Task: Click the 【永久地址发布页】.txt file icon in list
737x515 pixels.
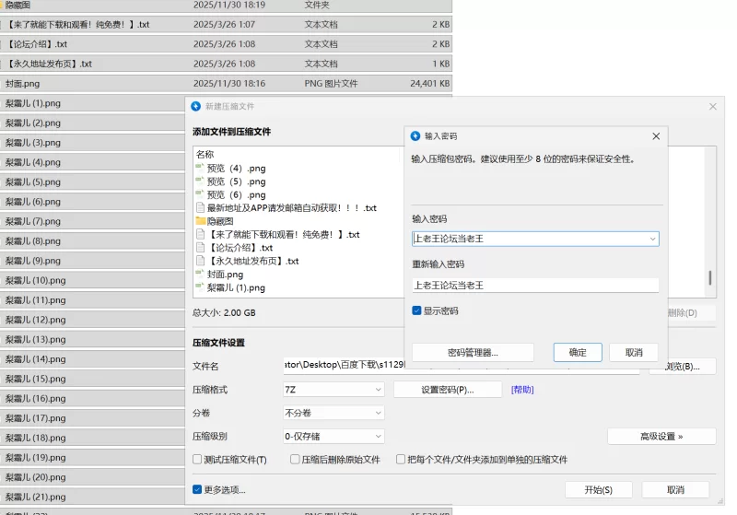Action: coord(200,261)
